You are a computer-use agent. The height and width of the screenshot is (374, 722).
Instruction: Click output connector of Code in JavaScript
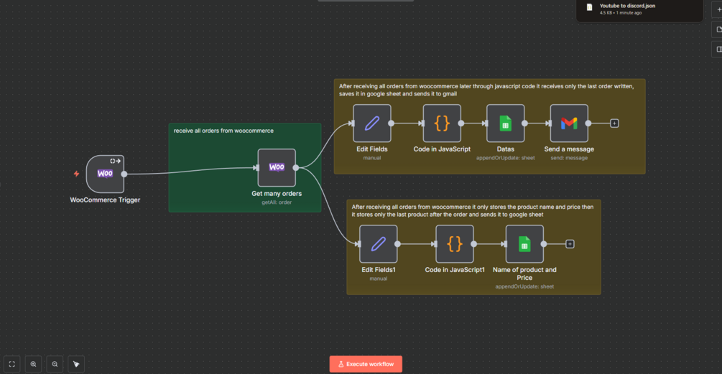pyautogui.click(x=461, y=123)
